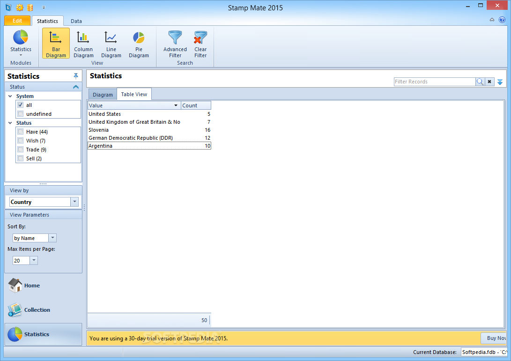The width and height of the screenshot is (511, 361).
Task: Select the Table View tab
Action: click(x=134, y=94)
